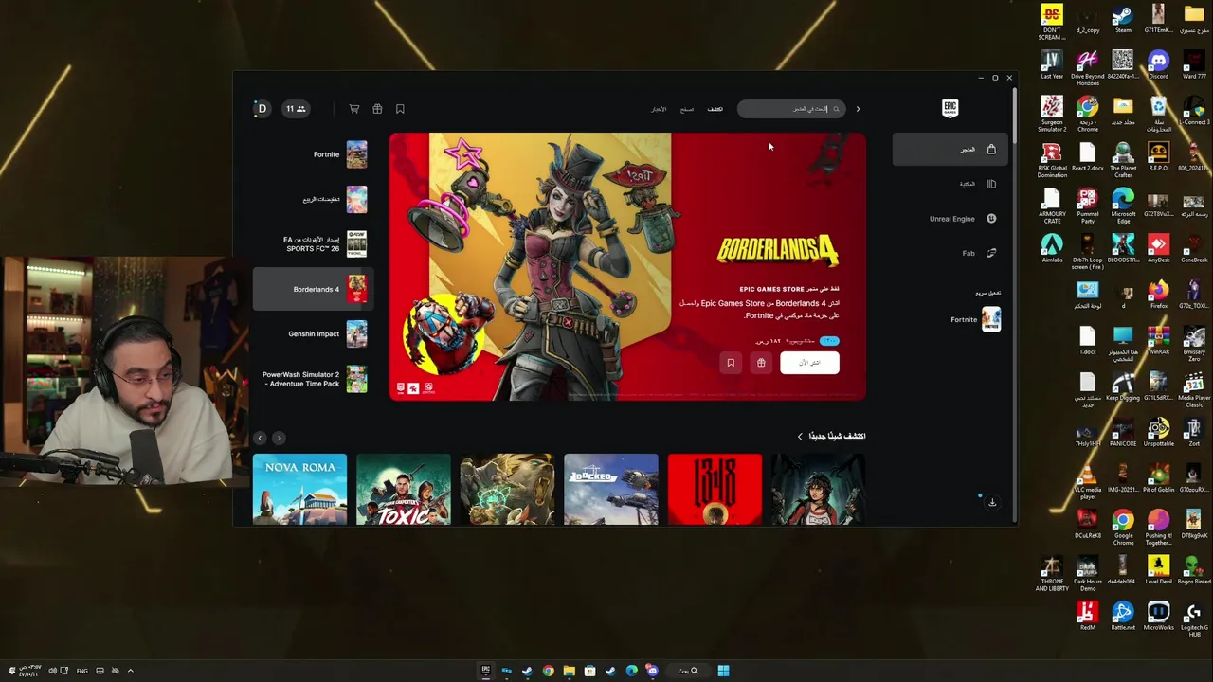
Task: Click the taskbar search box
Action: tap(688, 671)
